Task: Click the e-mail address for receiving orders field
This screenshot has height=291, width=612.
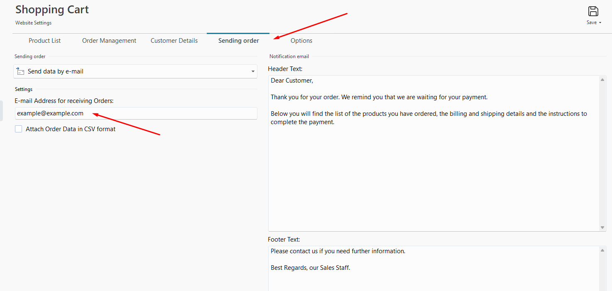Action: (x=135, y=113)
